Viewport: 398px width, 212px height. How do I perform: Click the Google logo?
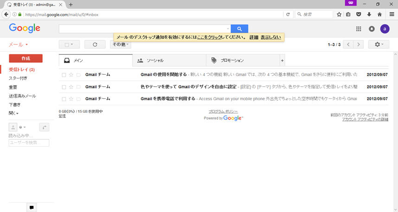tap(25, 28)
